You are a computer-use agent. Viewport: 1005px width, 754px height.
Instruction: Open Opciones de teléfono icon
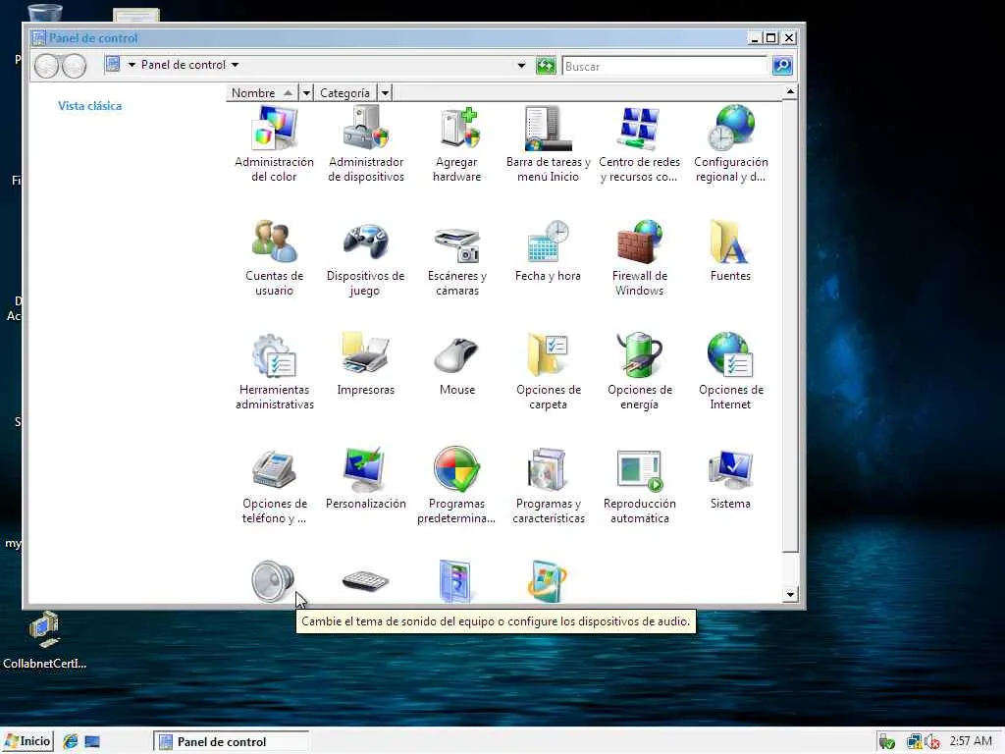275,470
